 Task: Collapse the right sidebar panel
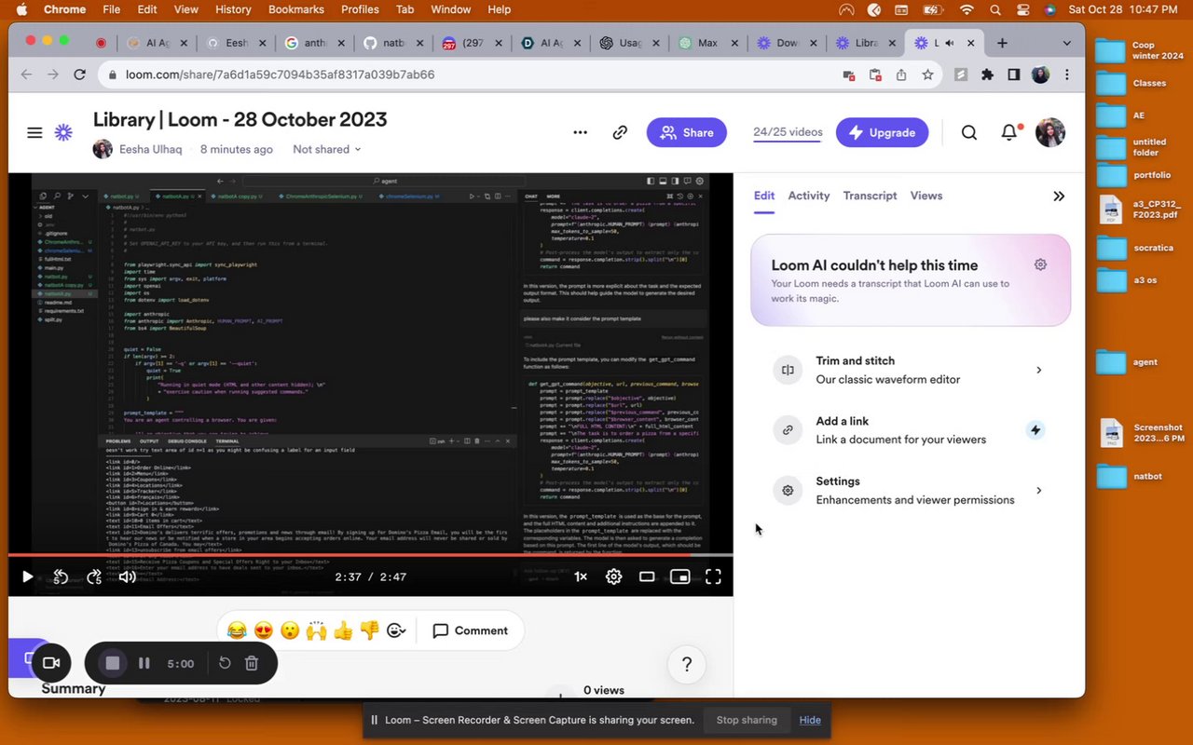[x=1059, y=196]
